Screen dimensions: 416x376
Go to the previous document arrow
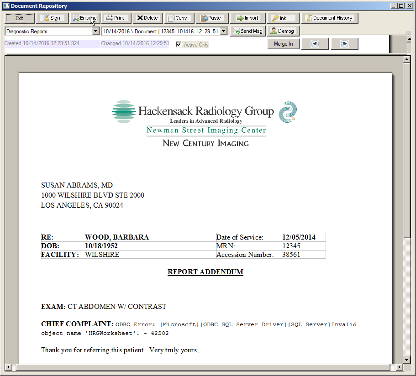tap(315, 44)
